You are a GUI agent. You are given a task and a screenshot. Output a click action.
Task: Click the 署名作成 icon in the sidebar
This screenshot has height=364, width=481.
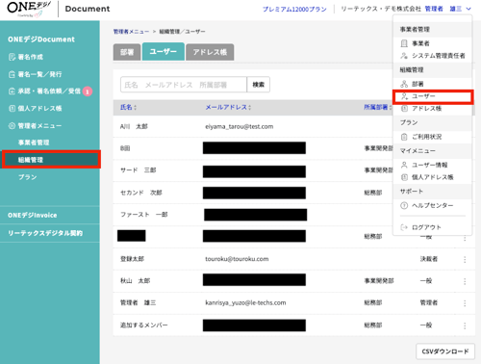point(12,57)
